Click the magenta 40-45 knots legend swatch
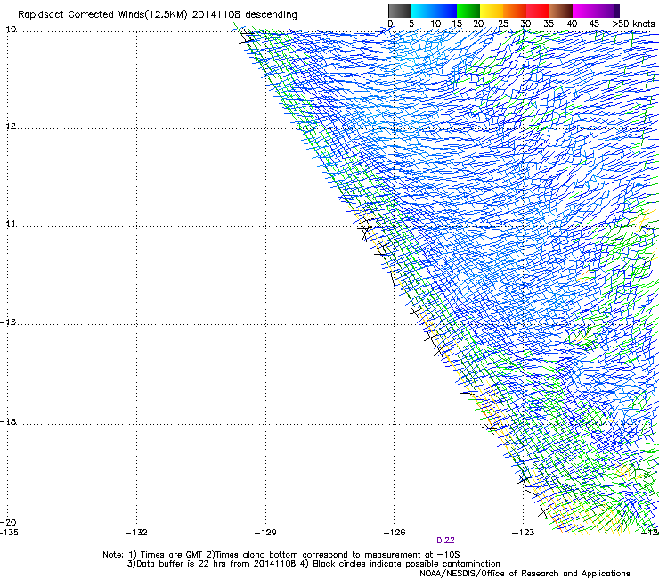The image size is (659, 579). [x=584, y=11]
